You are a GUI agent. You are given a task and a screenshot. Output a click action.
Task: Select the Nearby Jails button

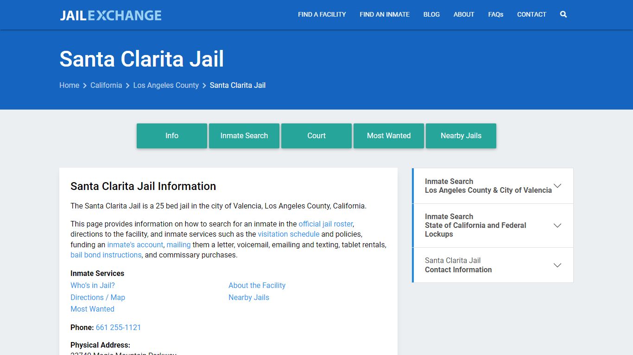[x=461, y=136]
